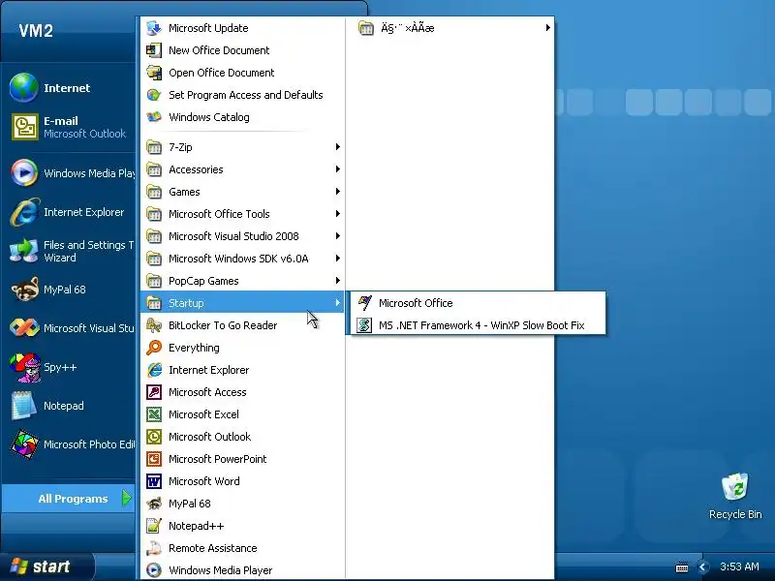Click the 3:53 AM taskbar clock

[739, 566]
